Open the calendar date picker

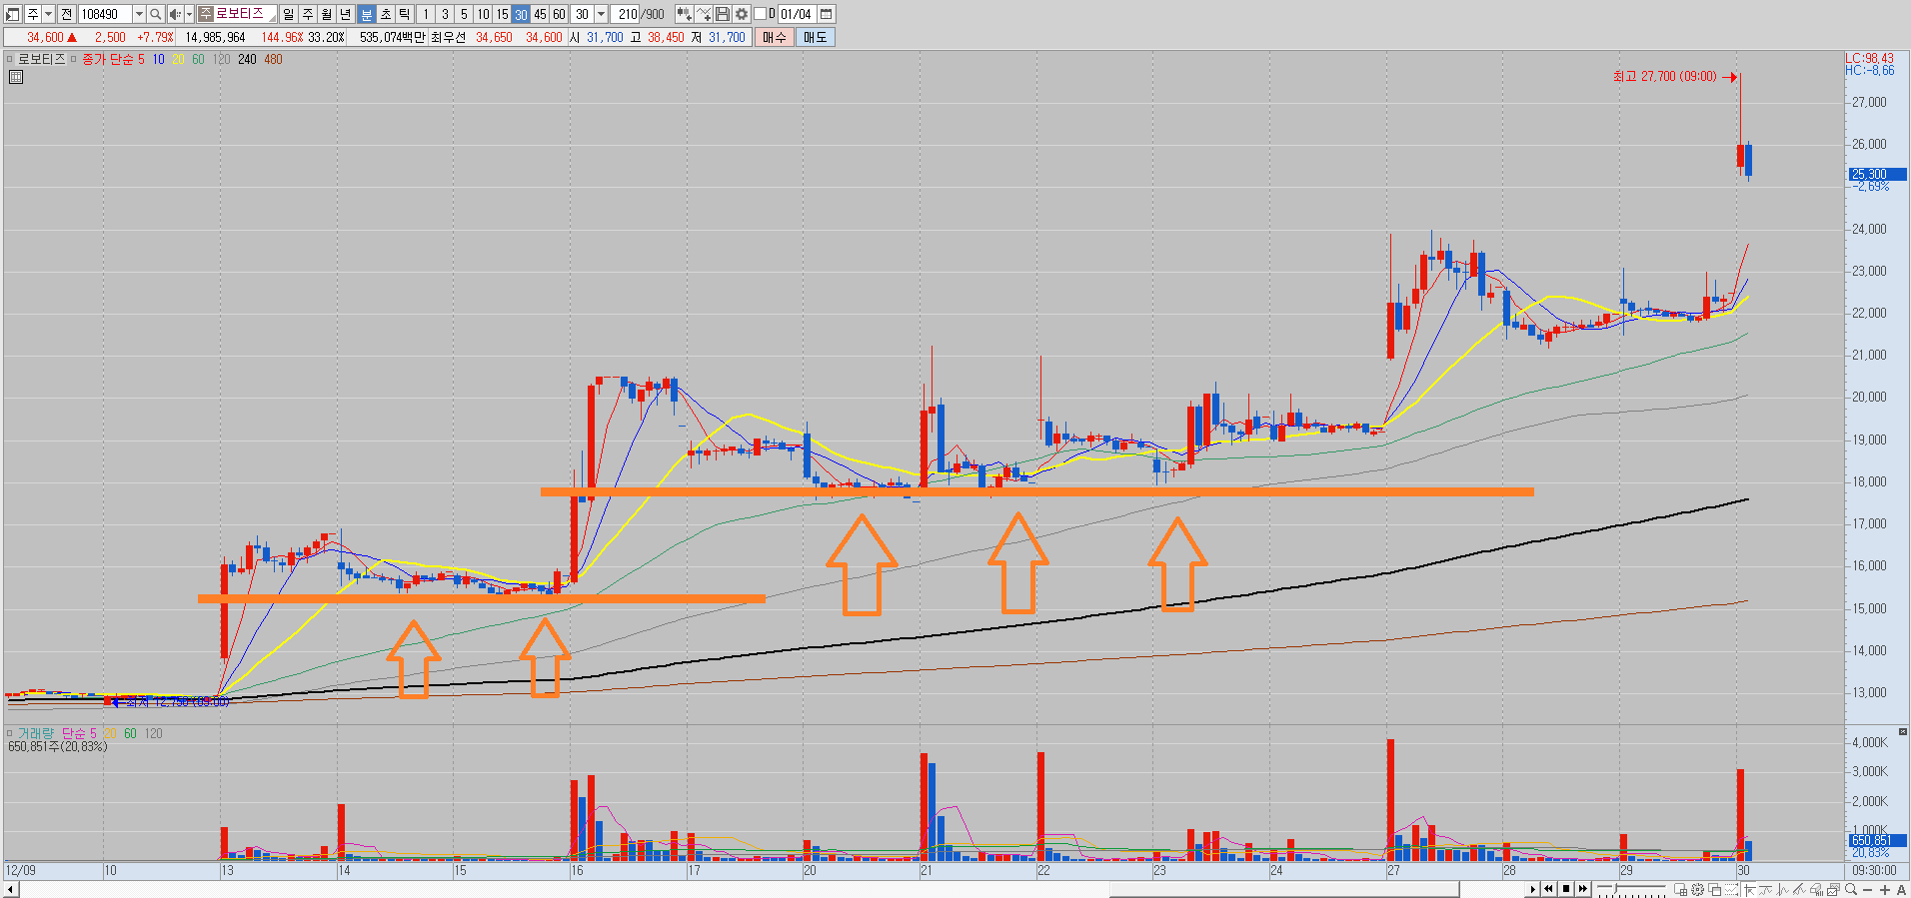[827, 14]
